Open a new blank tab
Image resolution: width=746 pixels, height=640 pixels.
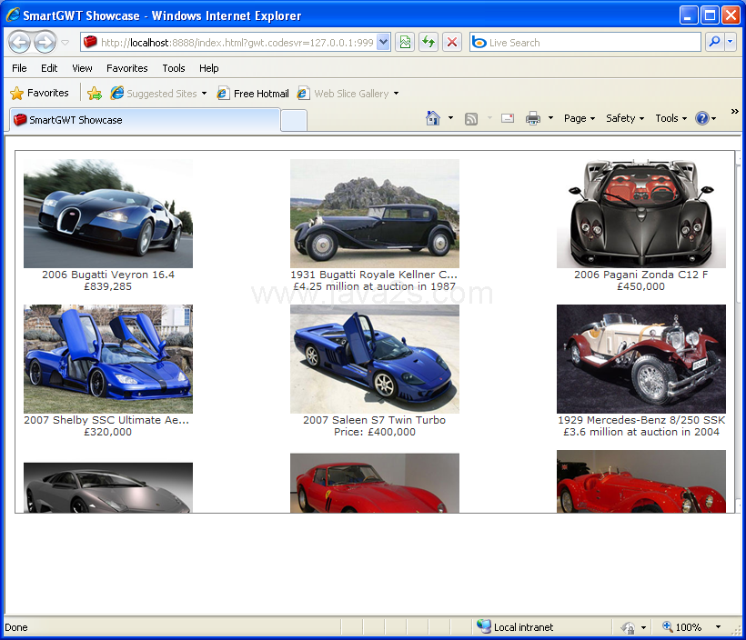(294, 121)
